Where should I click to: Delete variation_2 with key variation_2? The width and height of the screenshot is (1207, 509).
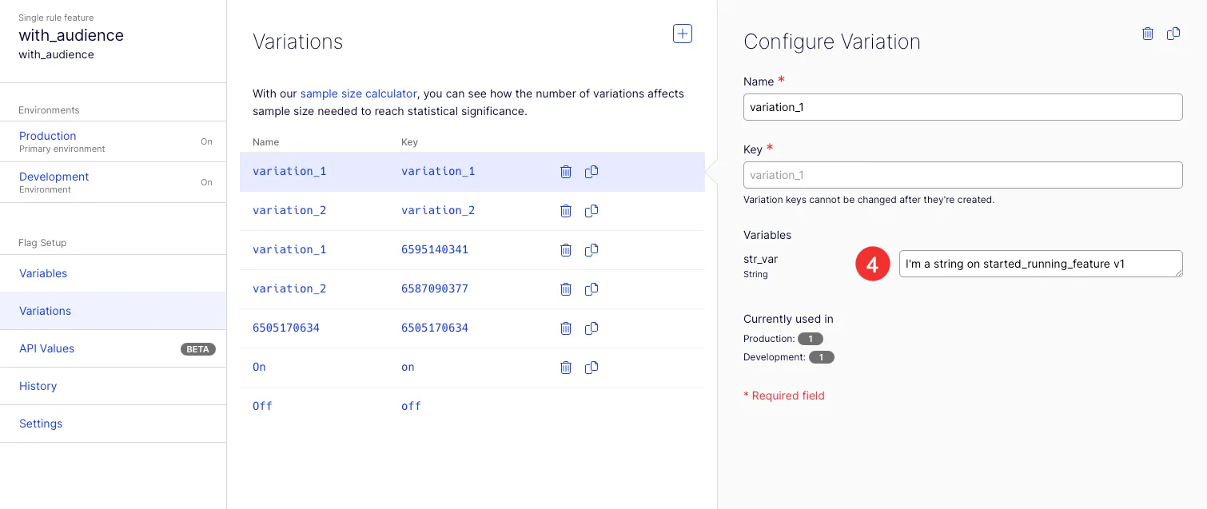point(566,211)
